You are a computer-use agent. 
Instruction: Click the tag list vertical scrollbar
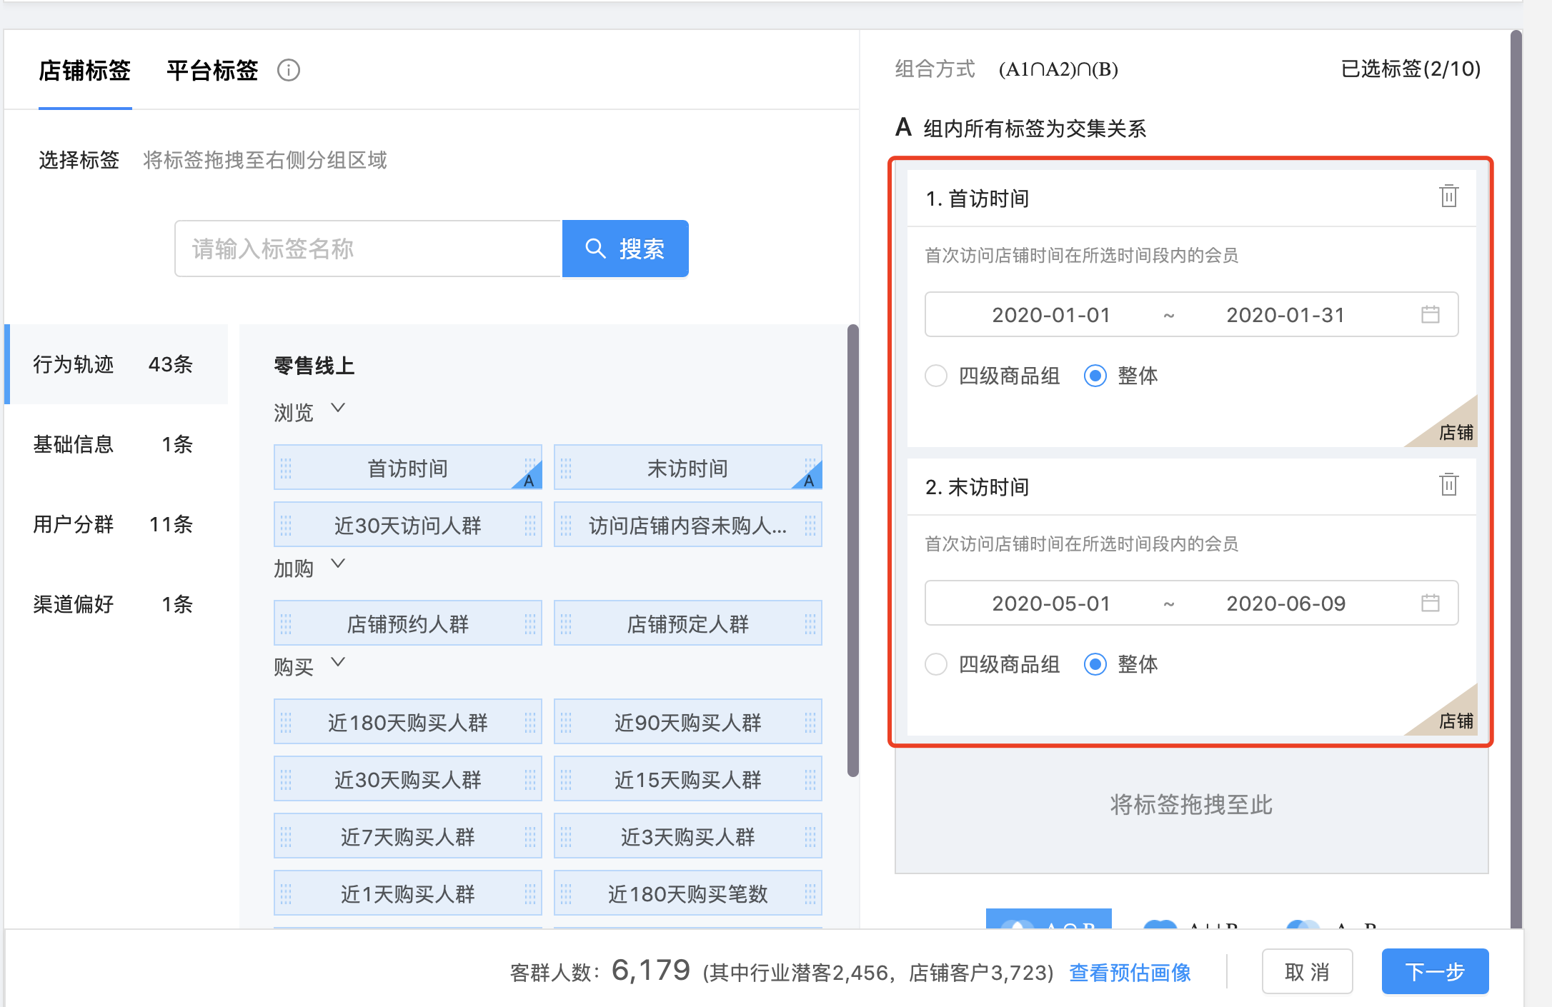852,550
